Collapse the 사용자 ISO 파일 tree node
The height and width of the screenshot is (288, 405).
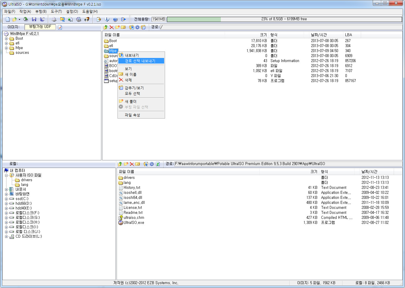[x=6, y=175]
